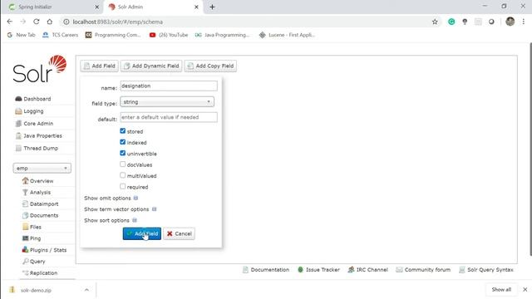Expand Show omit options
This screenshot has width=532, height=299.
coord(111,198)
